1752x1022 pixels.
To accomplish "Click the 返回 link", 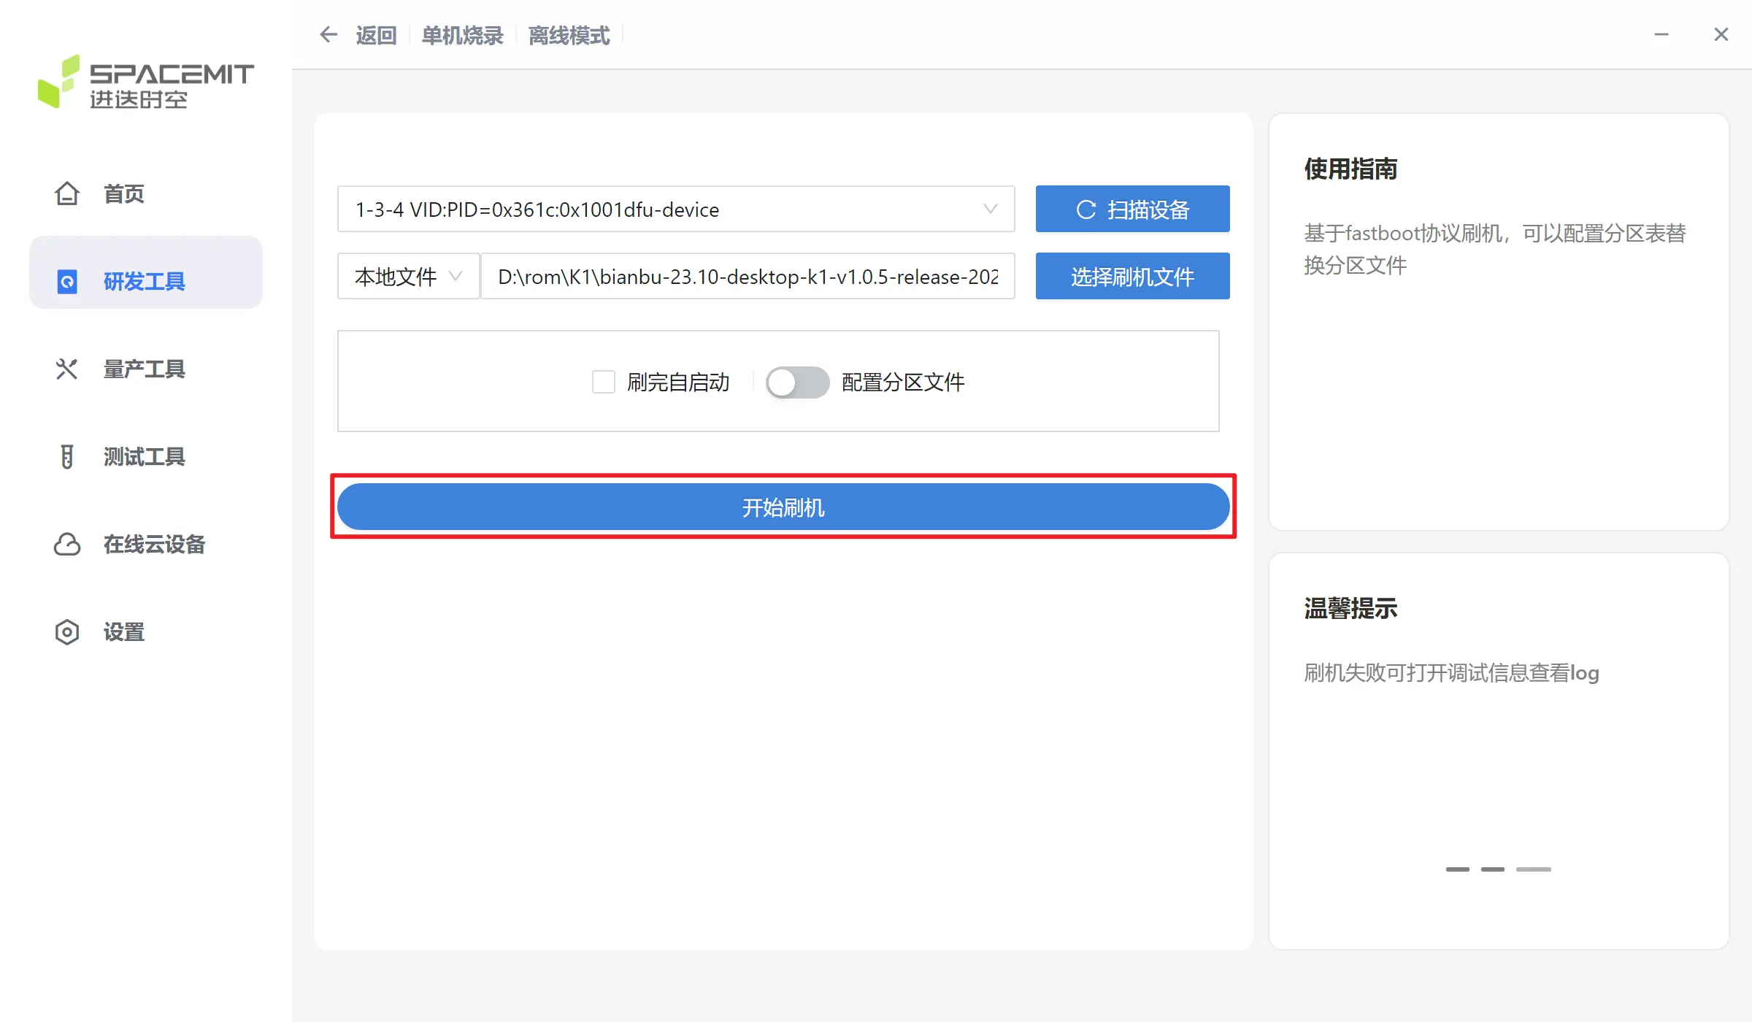I will point(377,35).
